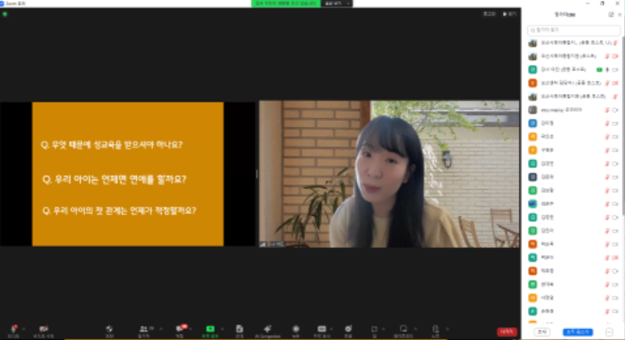
Task: Expand the caret next to Notes icon
Action: pos(447,329)
